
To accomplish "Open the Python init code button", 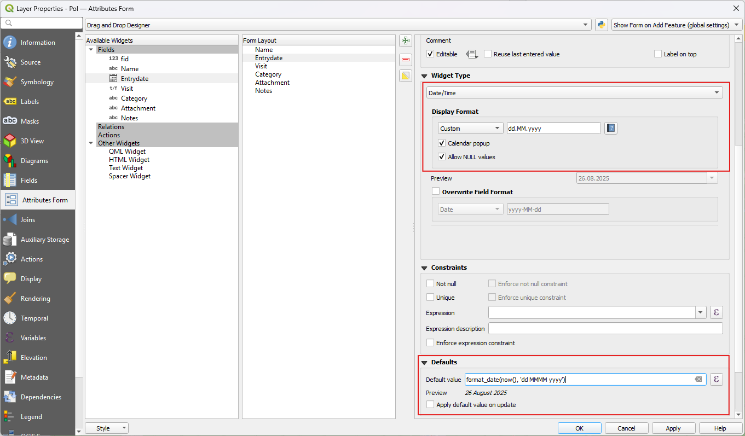I will [x=602, y=25].
